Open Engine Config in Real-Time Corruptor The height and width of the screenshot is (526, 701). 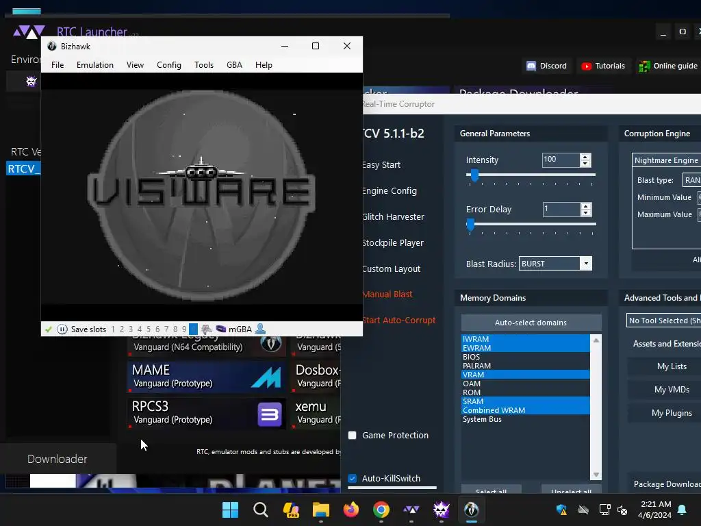[x=390, y=190]
